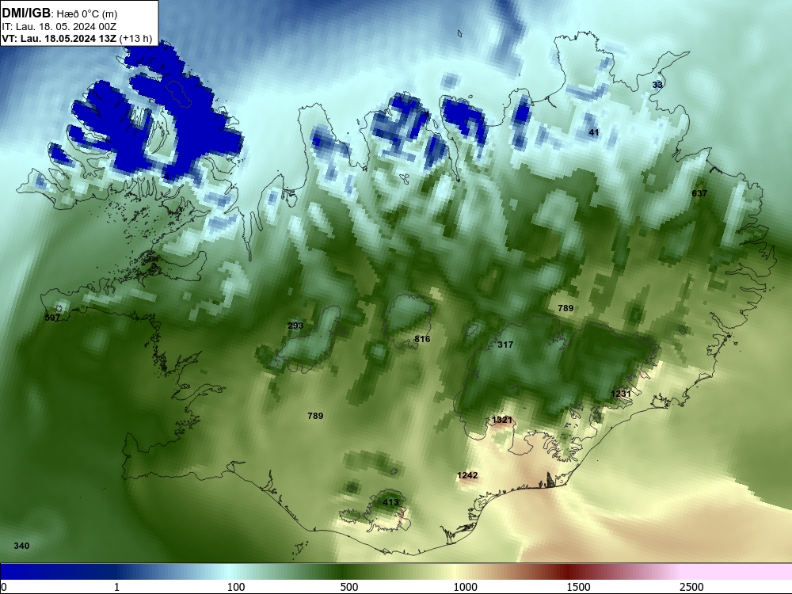The width and height of the screenshot is (792, 594).
Task: Click the legend label 1000
Action: click(465, 587)
